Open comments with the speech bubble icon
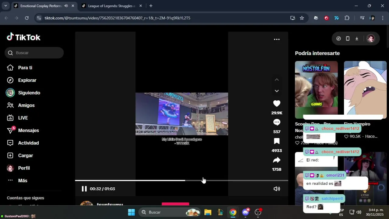 point(277,122)
